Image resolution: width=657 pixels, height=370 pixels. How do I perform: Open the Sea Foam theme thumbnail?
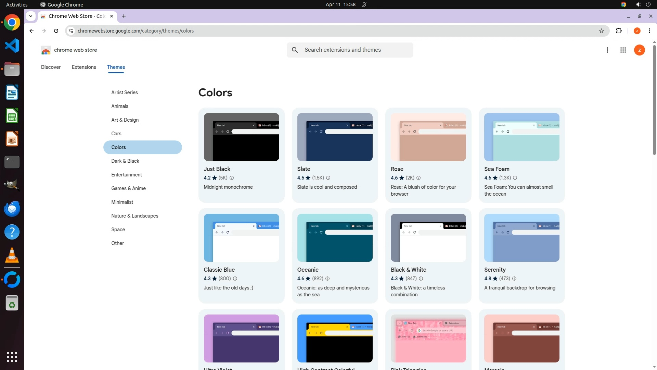521,137
